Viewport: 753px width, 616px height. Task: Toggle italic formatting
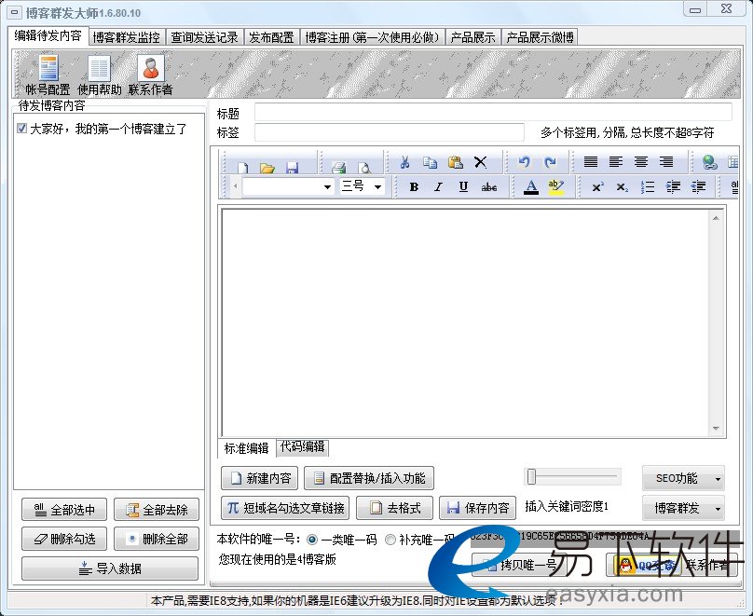pyautogui.click(x=438, y=186)
